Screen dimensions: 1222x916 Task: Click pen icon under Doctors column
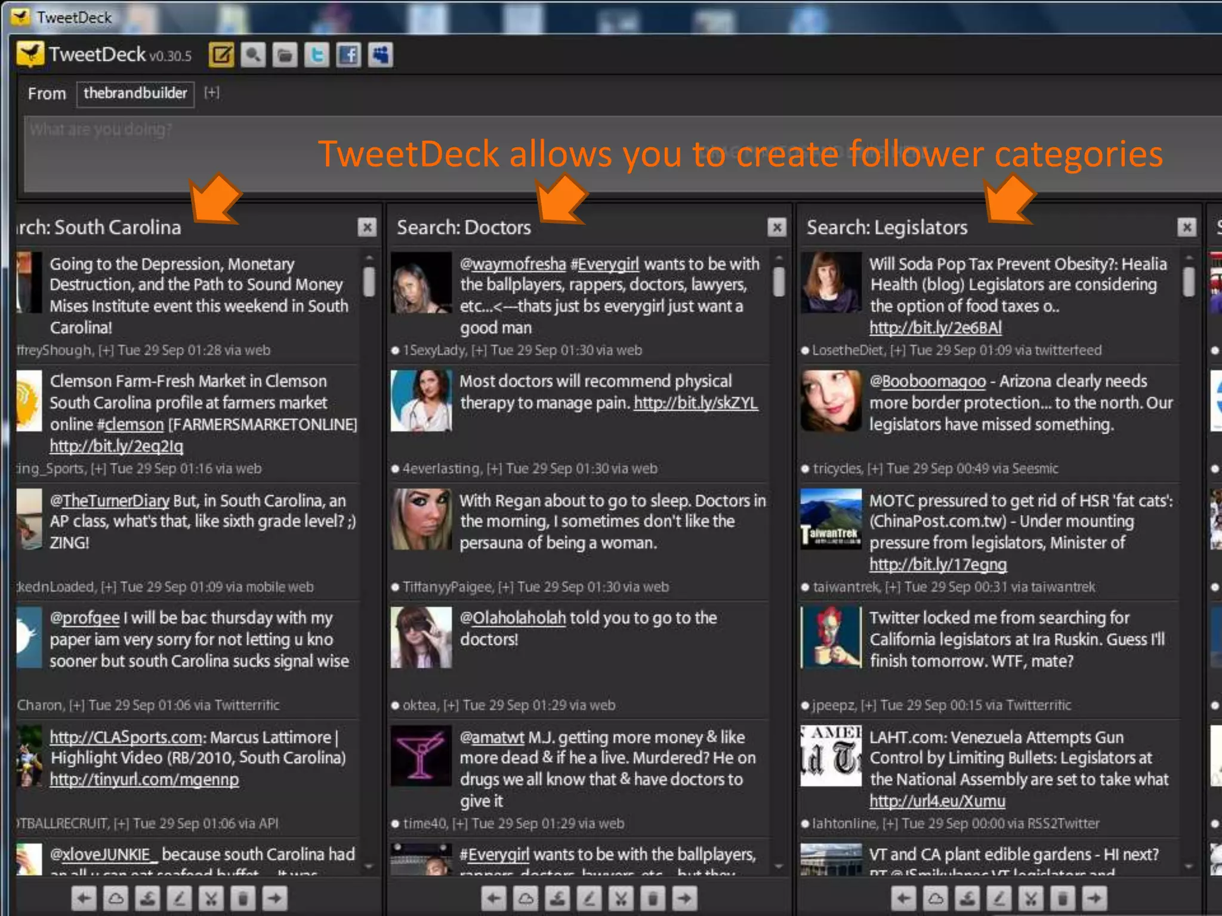589,898
